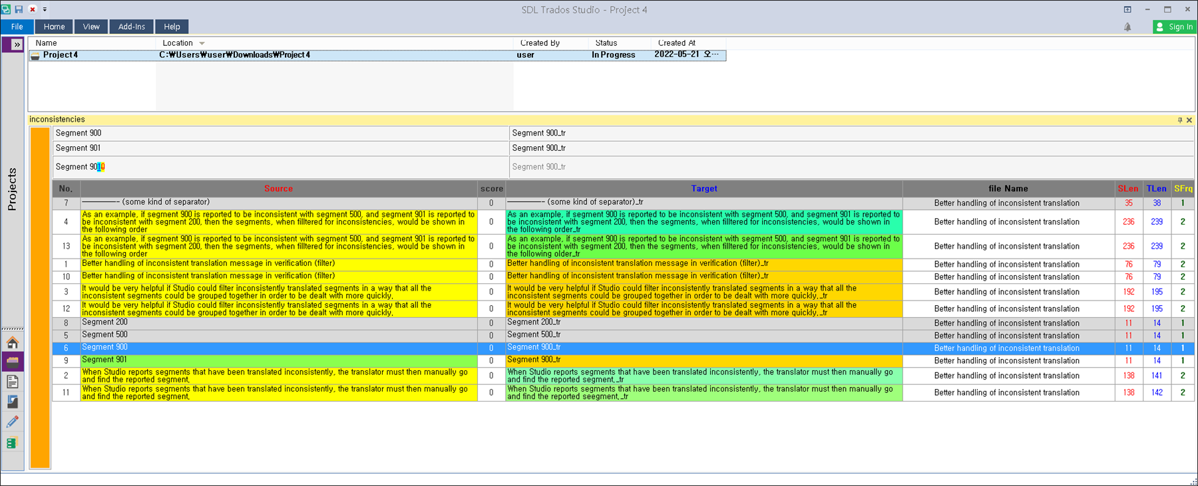Select the green 'Segment 901' source cell

pos(279,361)
